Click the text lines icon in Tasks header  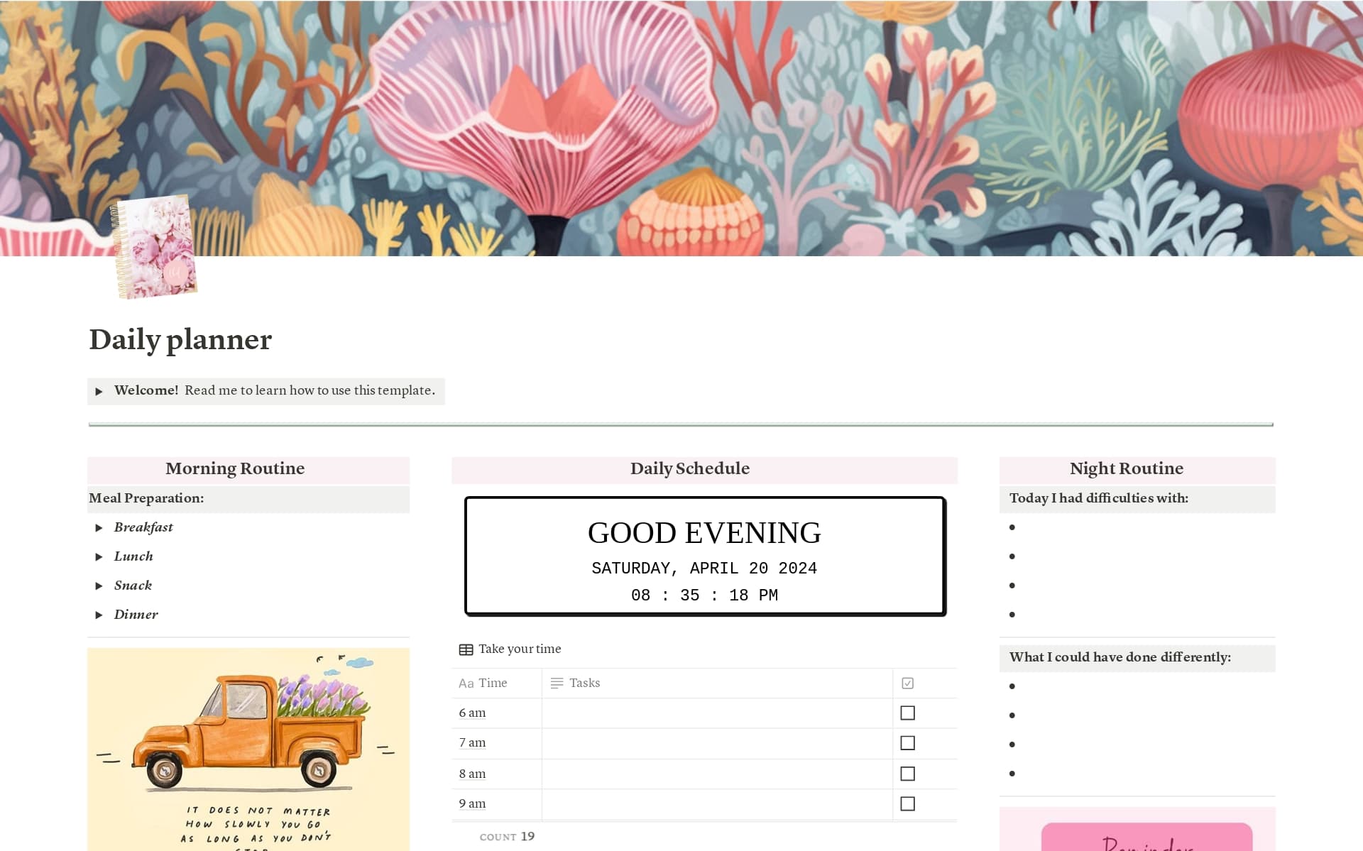click(x=557, y=683)
